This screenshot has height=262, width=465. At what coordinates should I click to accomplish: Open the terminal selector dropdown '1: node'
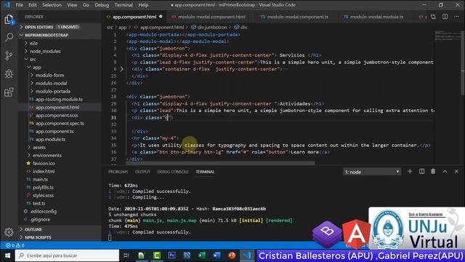pyautogui.click(x=372, y=172)
